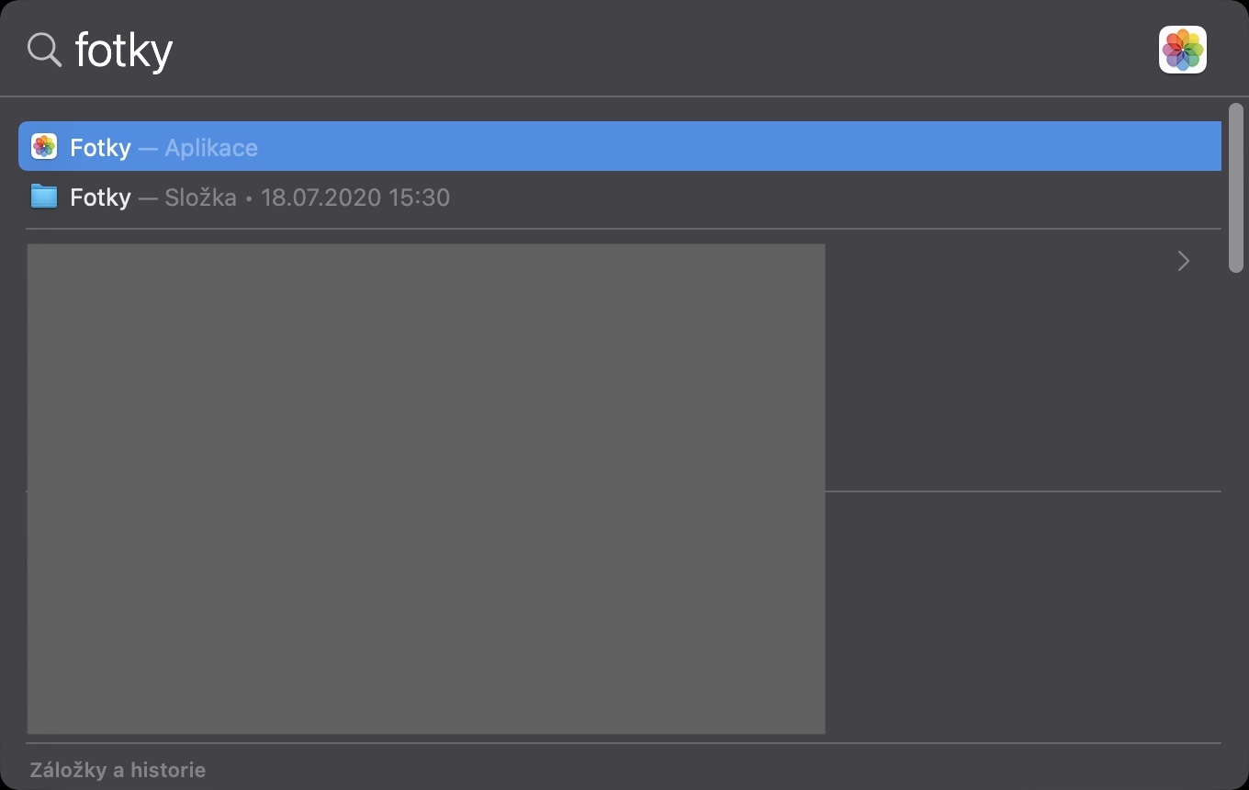Screen dimensions: 1249x790
Task: Click the large gray preview block
Action: pos(425,488)
